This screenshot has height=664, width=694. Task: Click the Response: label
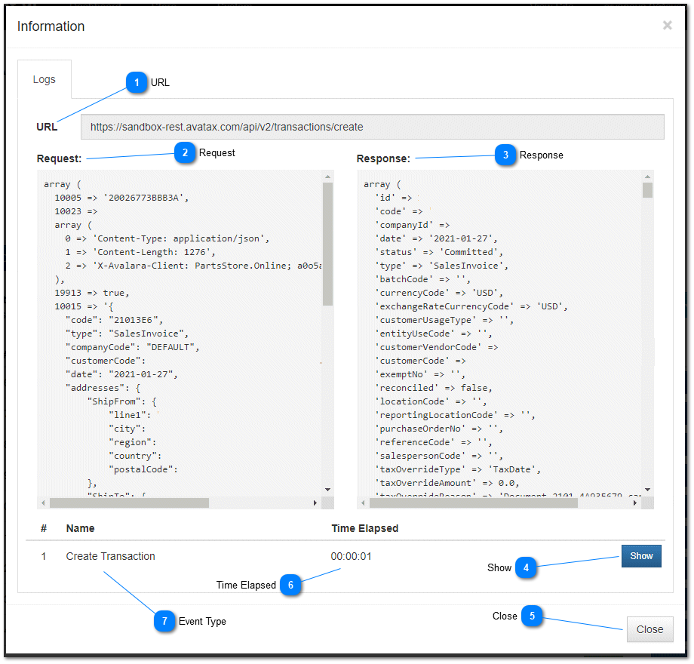[x=383, y=158]
